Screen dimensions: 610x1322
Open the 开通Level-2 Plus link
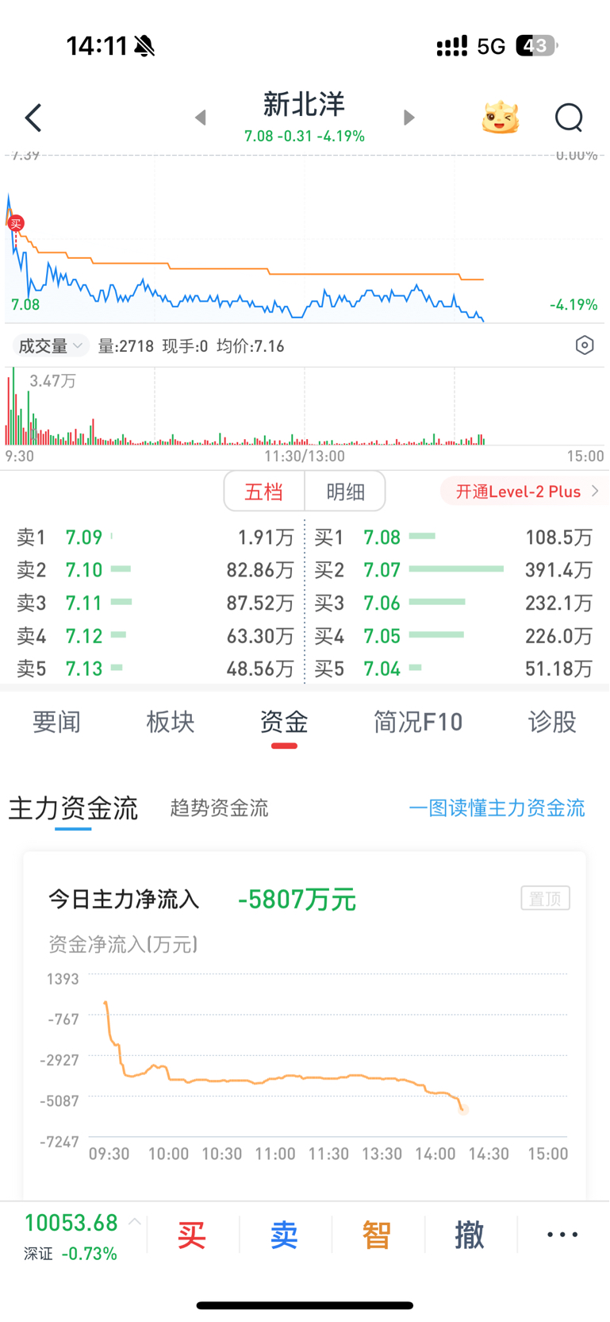pyautogui.click(x=525, y=491)
